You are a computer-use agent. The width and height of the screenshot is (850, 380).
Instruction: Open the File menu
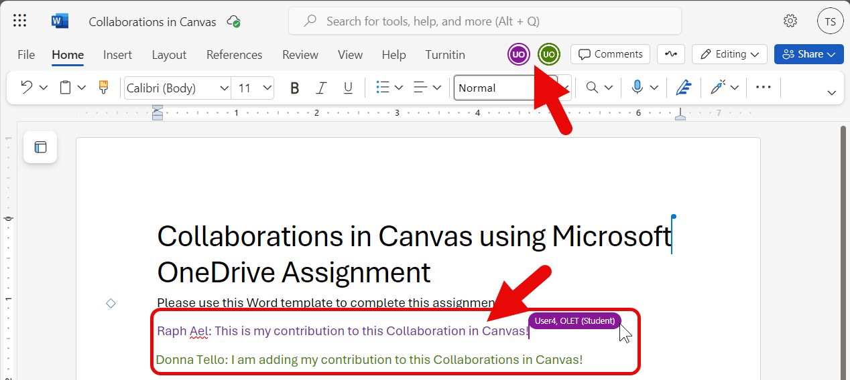[x=26, y=55]
